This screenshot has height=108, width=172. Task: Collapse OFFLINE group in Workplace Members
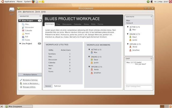coord(89,67)
